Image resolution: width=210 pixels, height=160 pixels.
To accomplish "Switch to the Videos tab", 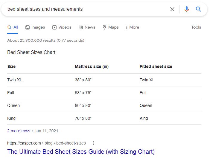I will tap(62, 27).
